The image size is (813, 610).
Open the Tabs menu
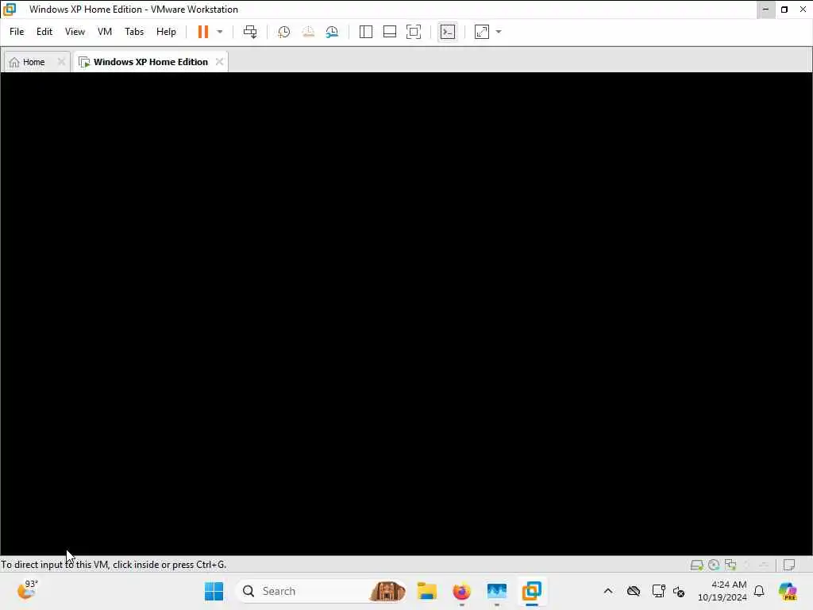[133, 32]
